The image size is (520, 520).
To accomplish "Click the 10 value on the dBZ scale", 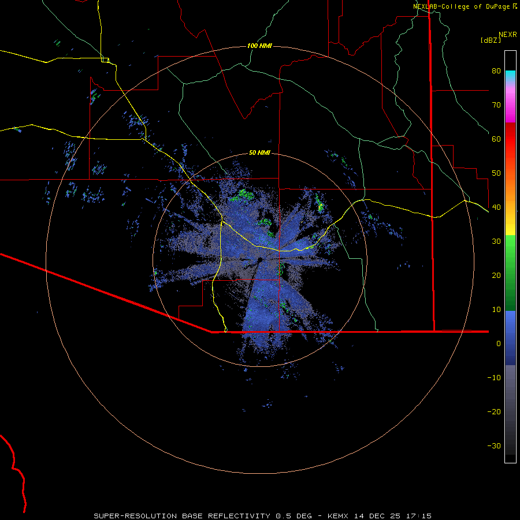I will (496, 310).
